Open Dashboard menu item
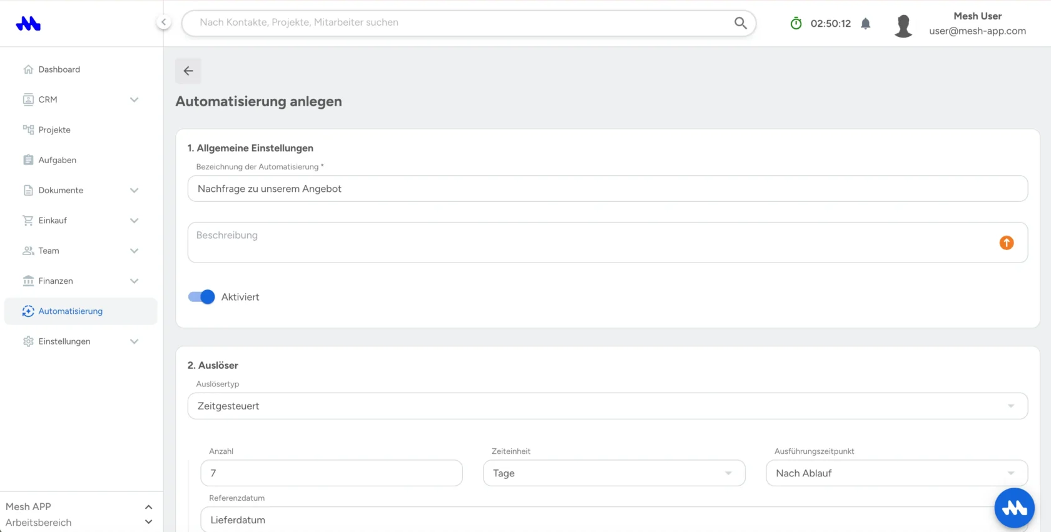This screenshot has width=1051, height=532. (81, 69)
